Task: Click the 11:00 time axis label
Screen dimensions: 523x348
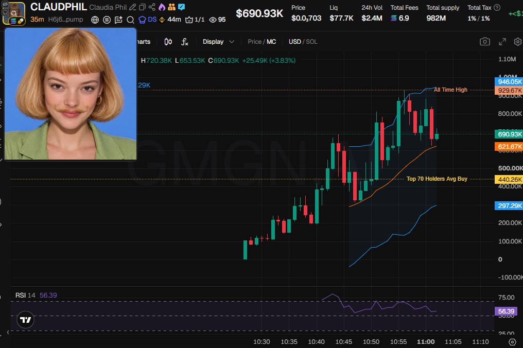Action: (x=426, y=342)
